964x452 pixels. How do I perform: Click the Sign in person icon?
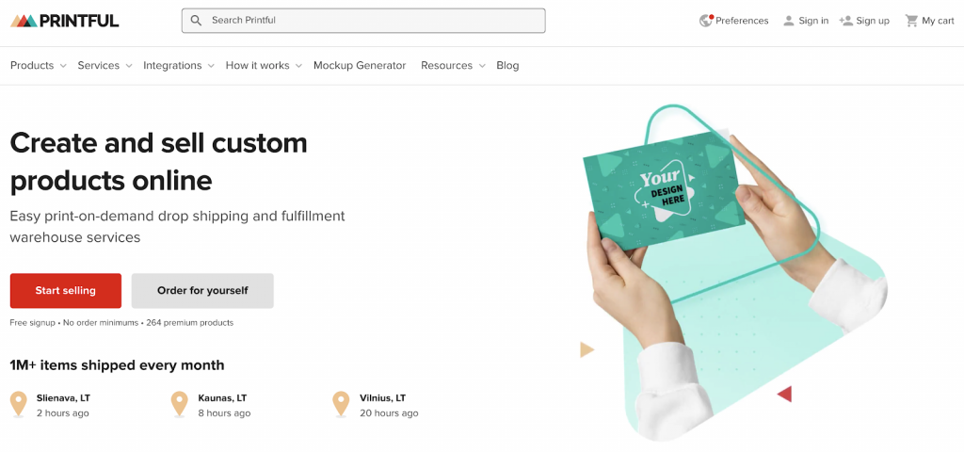click(789, 21)
